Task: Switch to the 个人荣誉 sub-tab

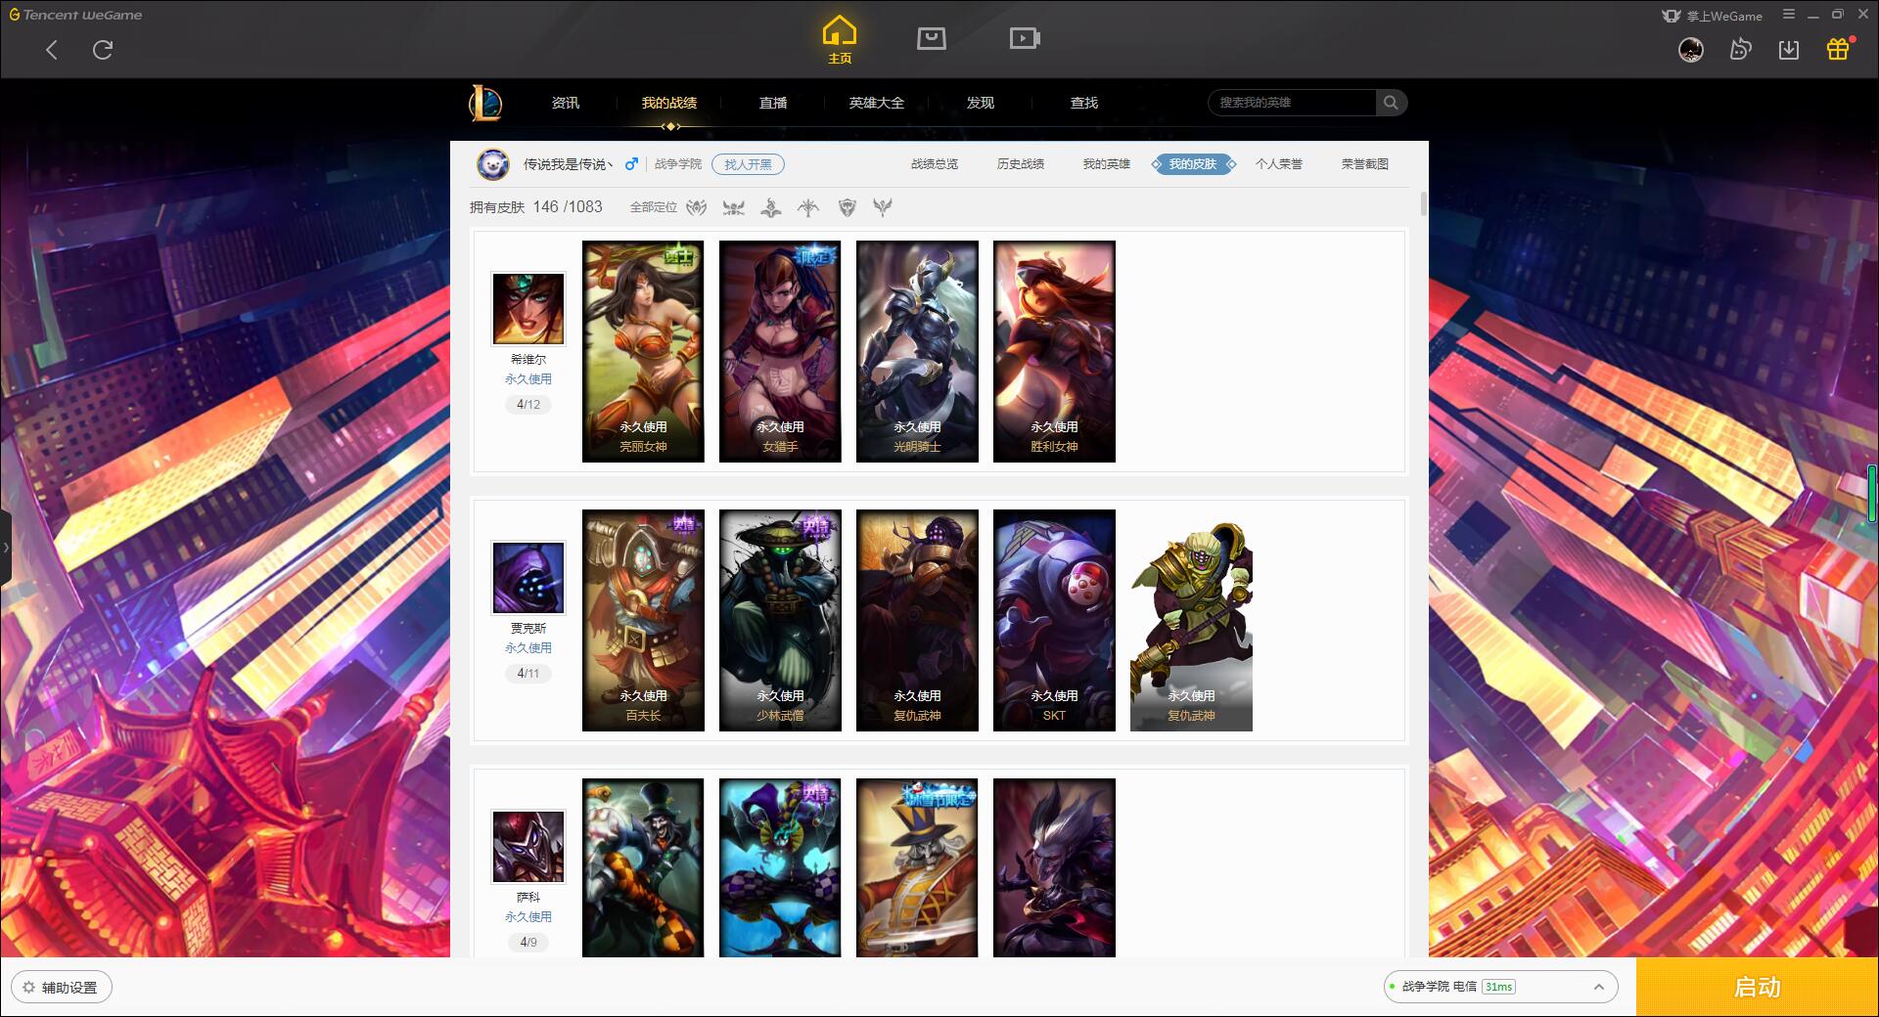Action: [x=1279, y=164]
